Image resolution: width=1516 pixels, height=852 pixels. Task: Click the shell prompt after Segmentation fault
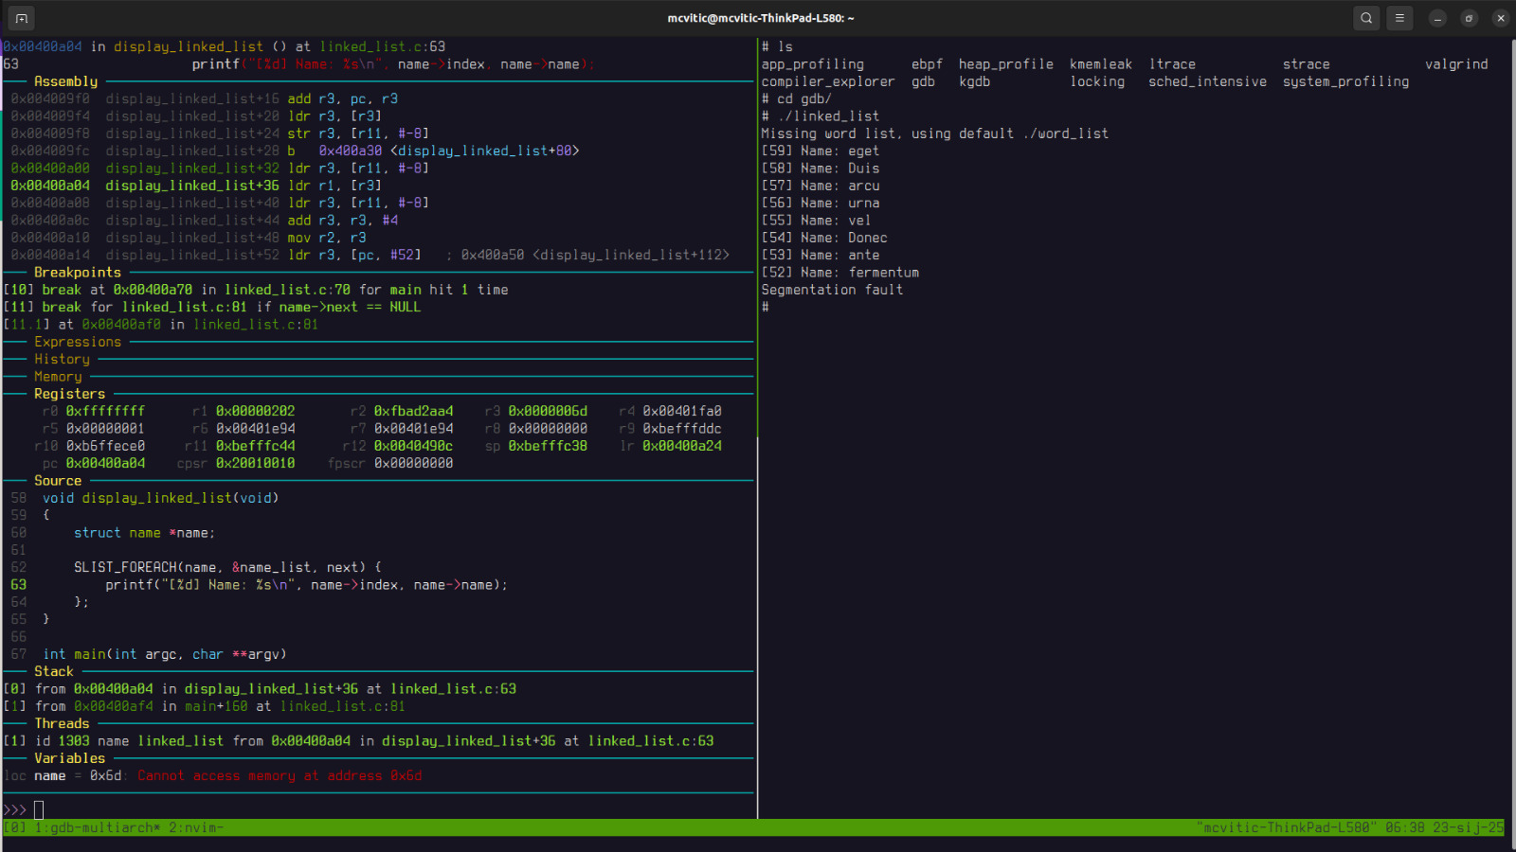coord(766,308)
